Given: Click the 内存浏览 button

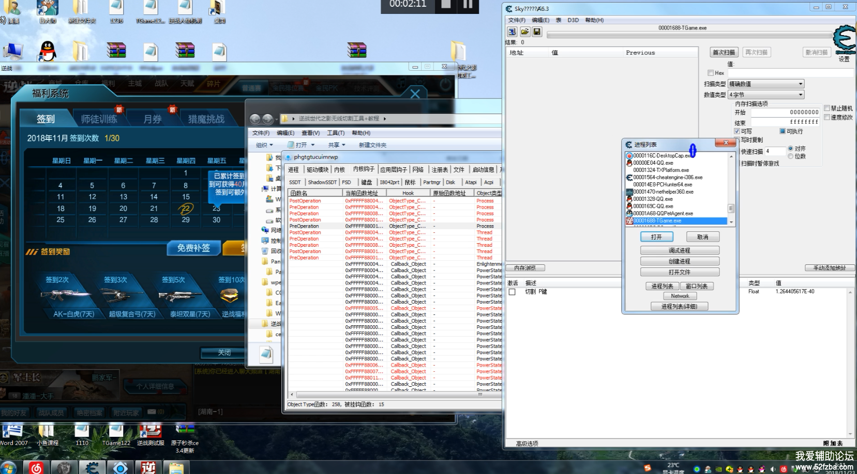Looking at the screenshot, I should 525,267.
